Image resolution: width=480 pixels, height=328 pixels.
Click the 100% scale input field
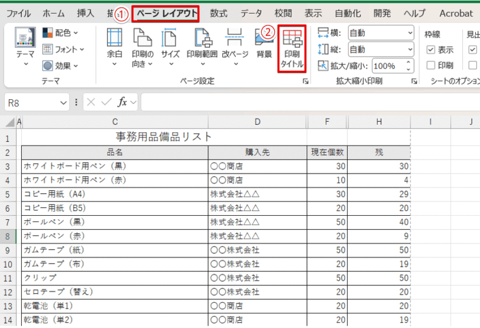pyautogui.click(x=388, y=66)
